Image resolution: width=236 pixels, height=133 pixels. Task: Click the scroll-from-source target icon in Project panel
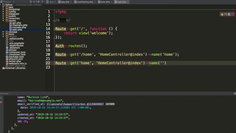pos(31,2)
